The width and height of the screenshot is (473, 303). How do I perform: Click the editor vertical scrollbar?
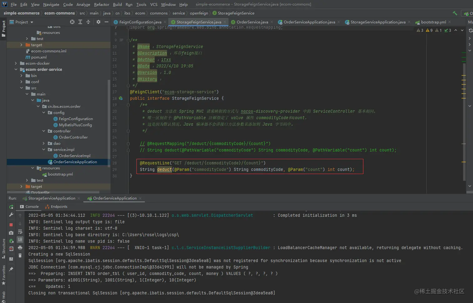[x=464, y=122]
